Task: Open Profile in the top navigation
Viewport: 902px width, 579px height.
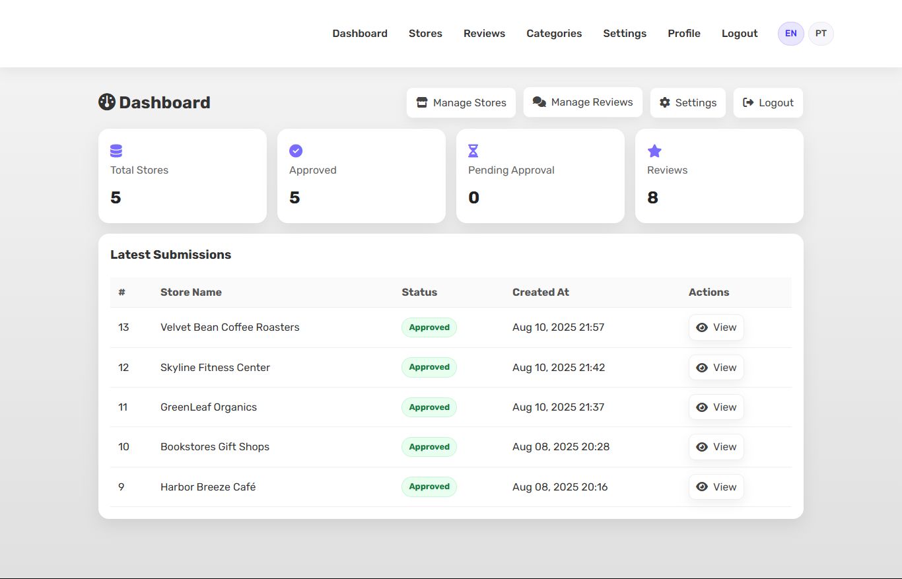Action: click(x=683, y=34)
